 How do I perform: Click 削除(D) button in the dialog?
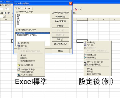60,26
